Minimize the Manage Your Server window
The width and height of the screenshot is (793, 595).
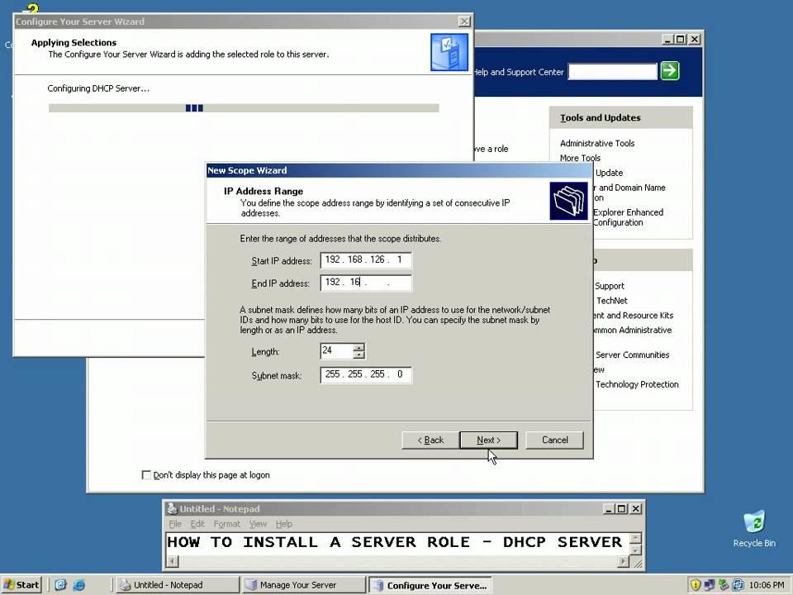668,40
